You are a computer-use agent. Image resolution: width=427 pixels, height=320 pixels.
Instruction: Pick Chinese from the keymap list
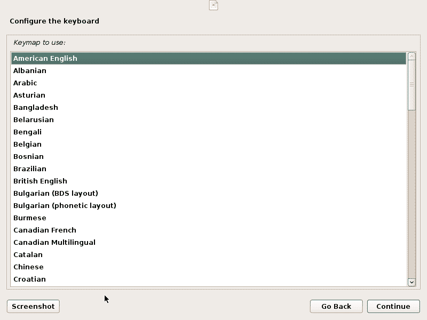[x=28, y=267]
